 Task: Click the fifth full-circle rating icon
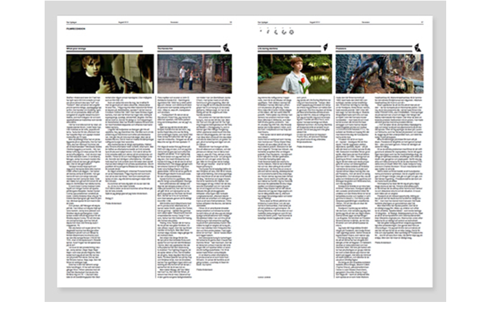pyautogui.click(x=292, y=31)
